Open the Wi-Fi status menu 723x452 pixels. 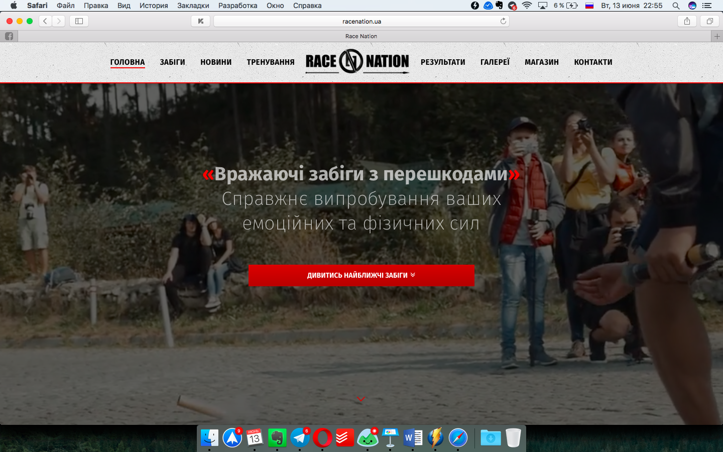[x=527, y=6]
